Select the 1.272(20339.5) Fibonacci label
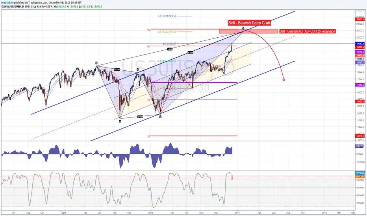367x216 pixels. pos(167,31)
